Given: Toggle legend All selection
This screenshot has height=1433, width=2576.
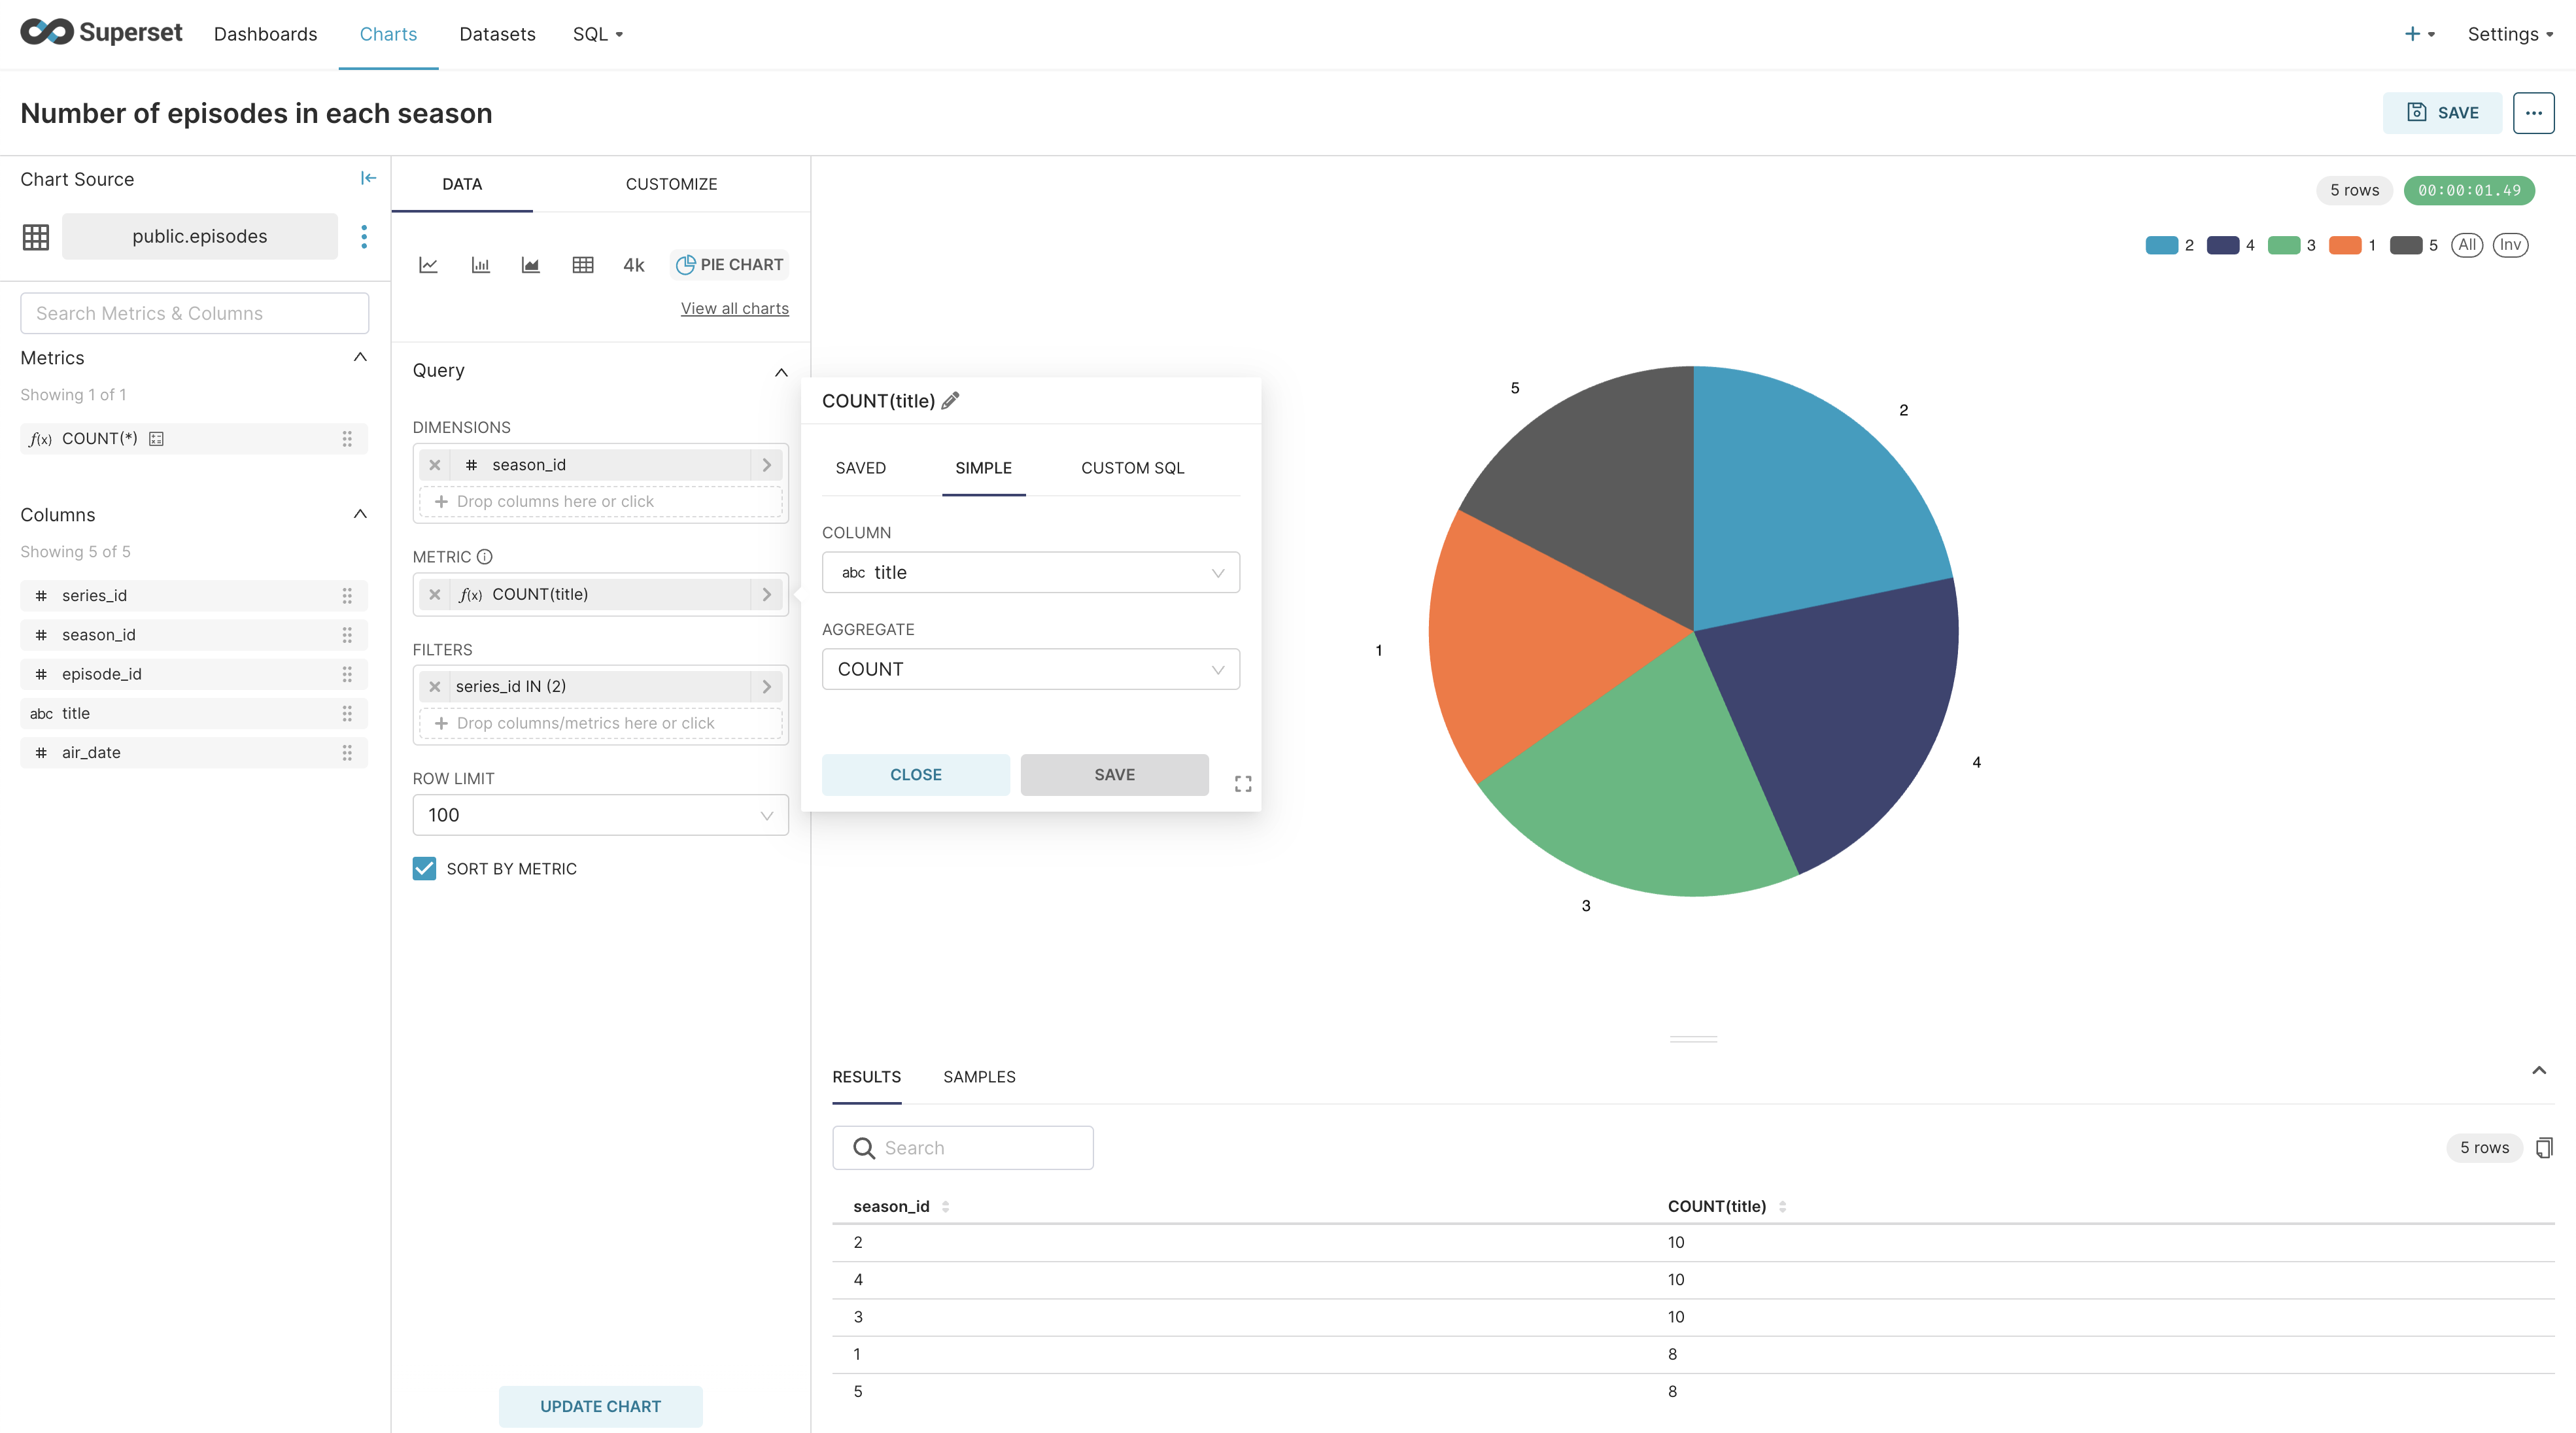Looking at the screenshot, I should pyautogui.click(x=2467, y=245).
